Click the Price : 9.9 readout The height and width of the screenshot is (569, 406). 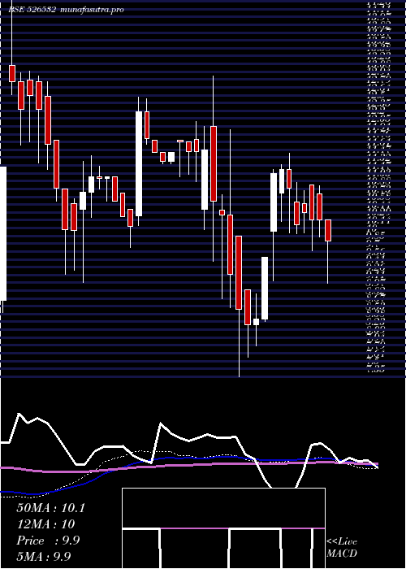point(48,541)
